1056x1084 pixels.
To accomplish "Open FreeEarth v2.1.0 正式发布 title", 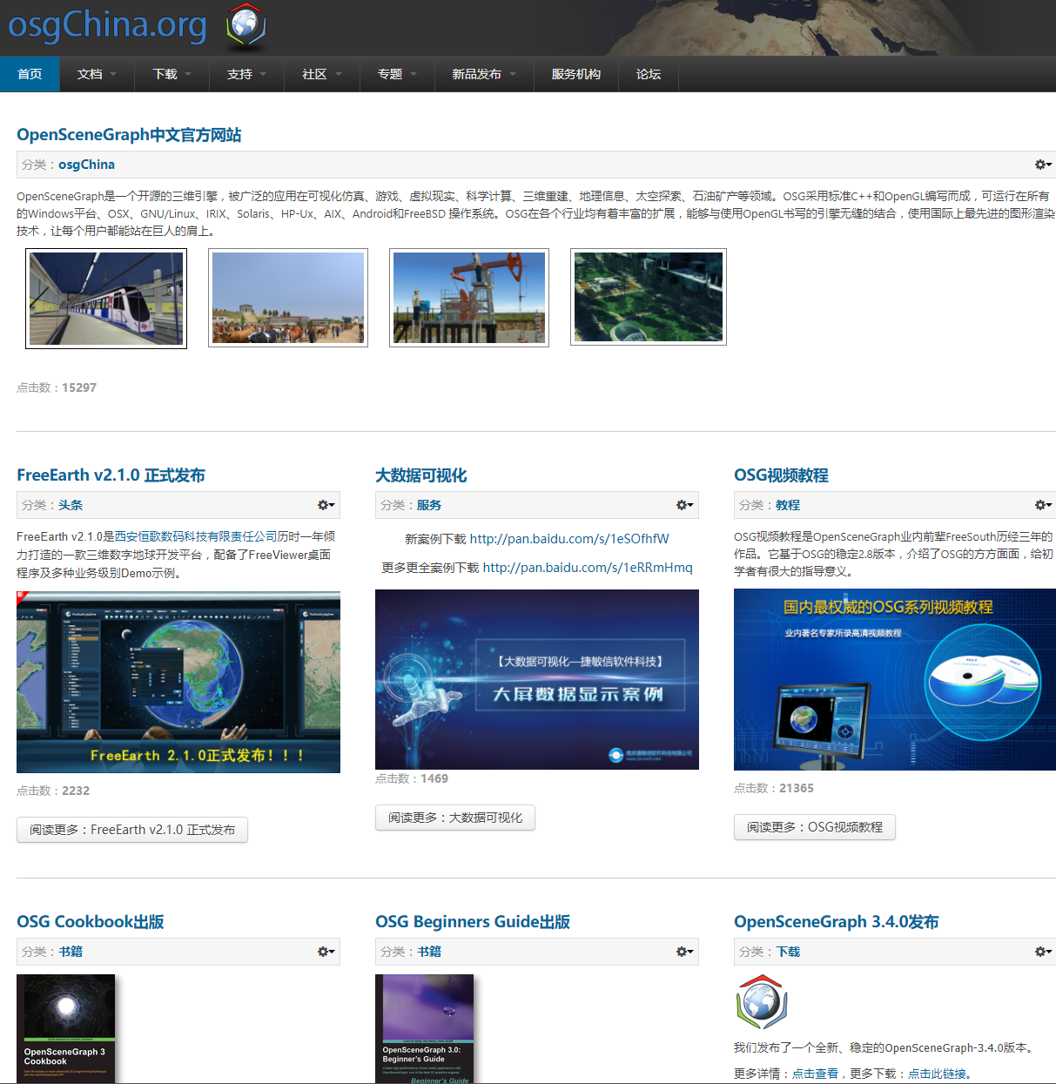I will click(x=111, y=475).
